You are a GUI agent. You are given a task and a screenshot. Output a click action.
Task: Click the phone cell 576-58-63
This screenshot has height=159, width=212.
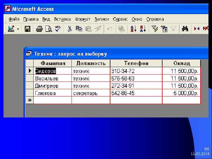pyautogui.click(x=136, y=78)
